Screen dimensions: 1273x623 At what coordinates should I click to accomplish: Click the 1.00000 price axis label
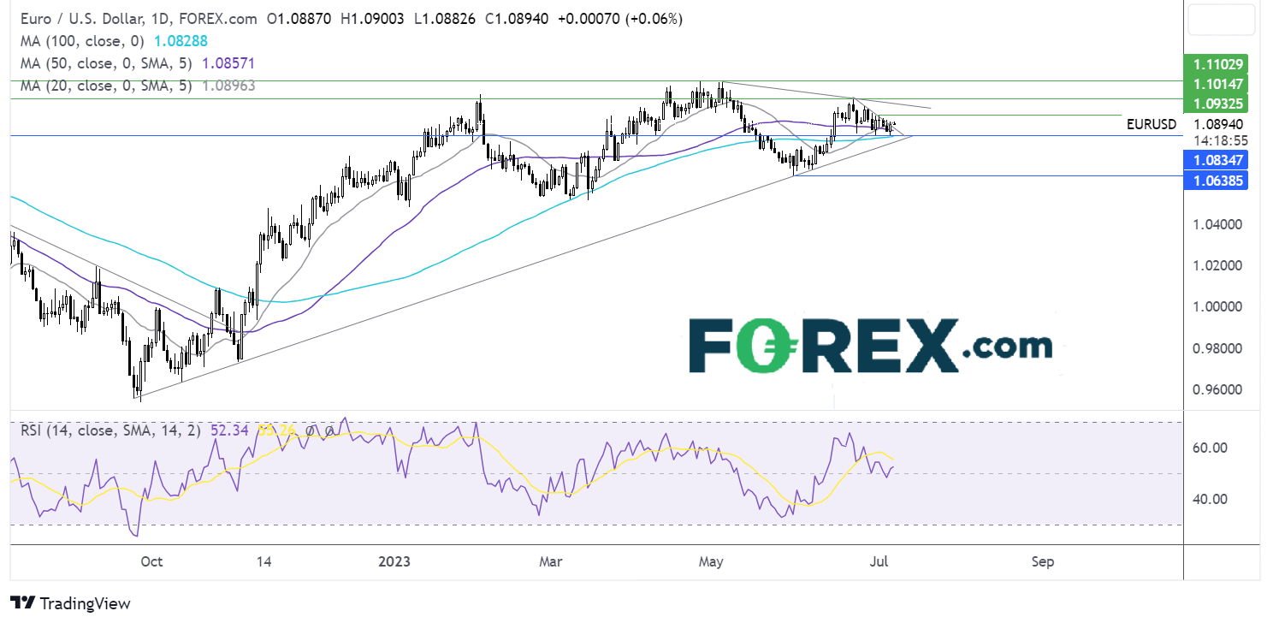[x=1218, y=306]
